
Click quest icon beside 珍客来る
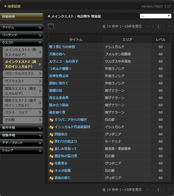pos(51,163)
